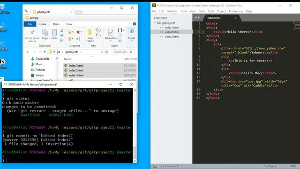Open Properties from the Explorer ribbon

[x=111, y=34]
